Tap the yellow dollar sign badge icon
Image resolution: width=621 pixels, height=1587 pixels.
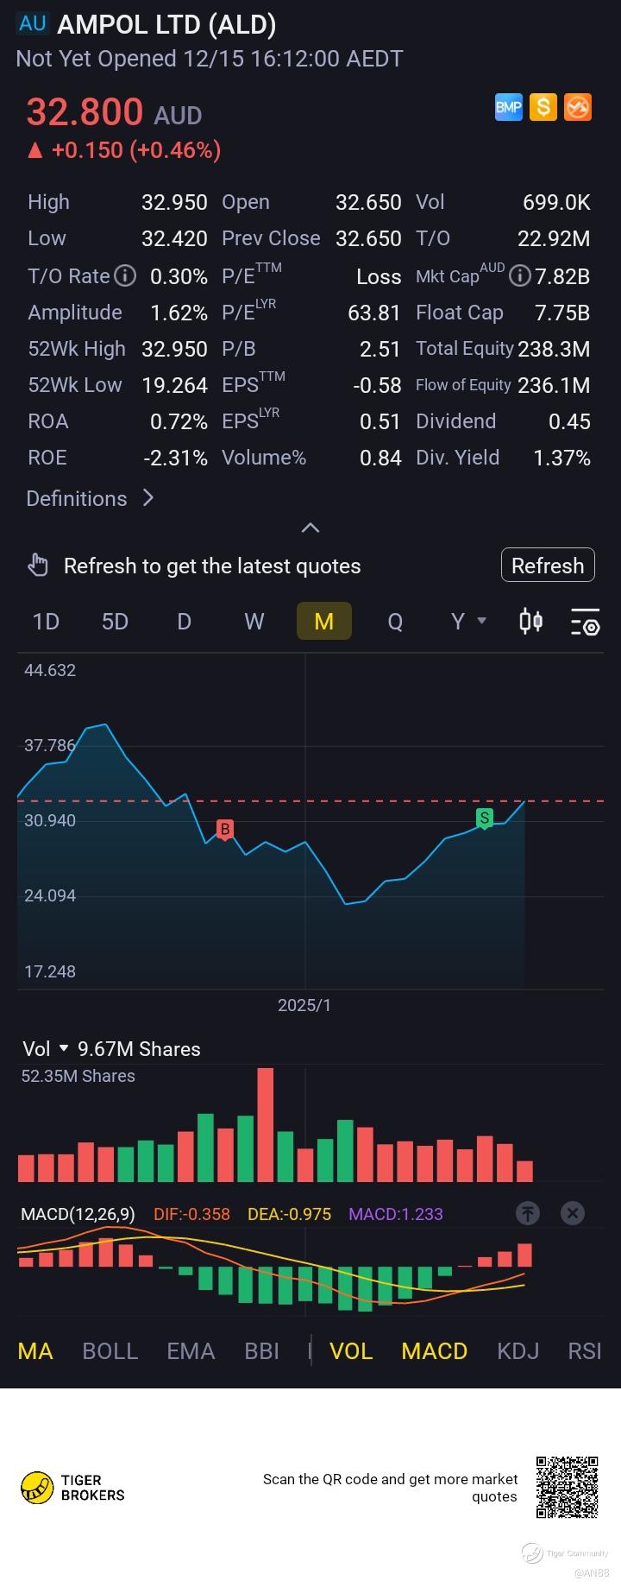(543, 107)
